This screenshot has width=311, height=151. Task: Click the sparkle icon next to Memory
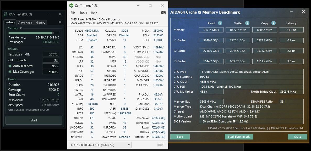pyautogui.click(x=21, y=28)
